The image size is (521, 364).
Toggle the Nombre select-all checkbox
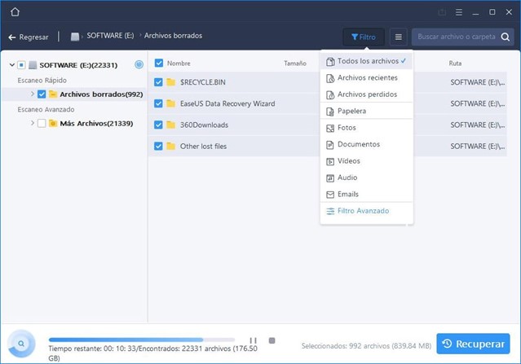click(159, 63)
